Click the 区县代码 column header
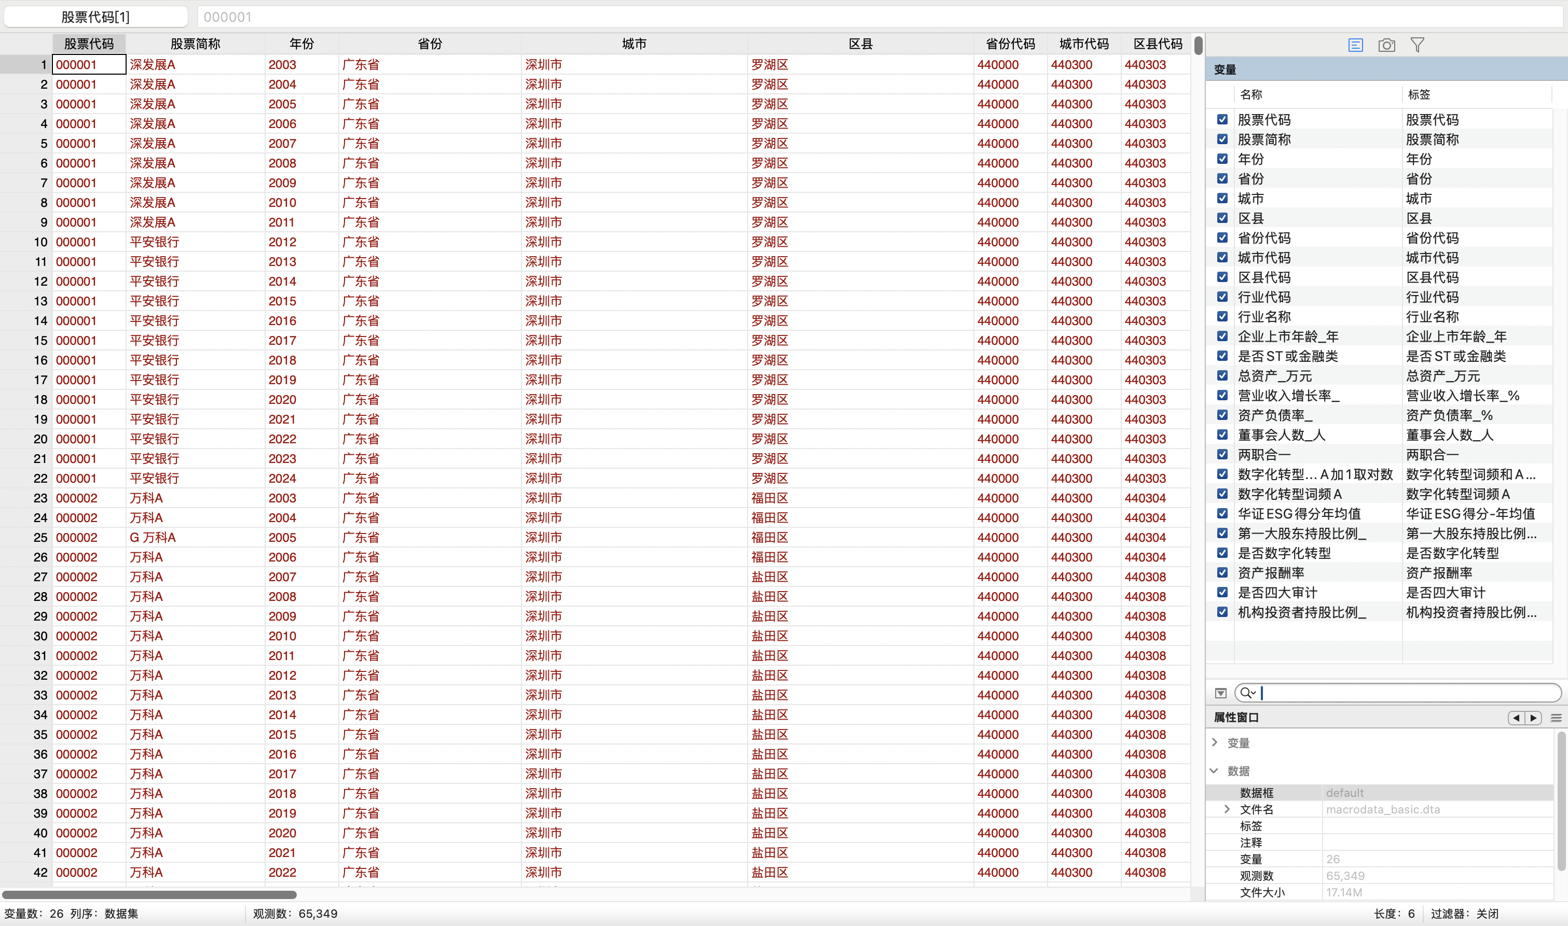This screenshot has height=926, width=1568. (x=1157, y=44)
